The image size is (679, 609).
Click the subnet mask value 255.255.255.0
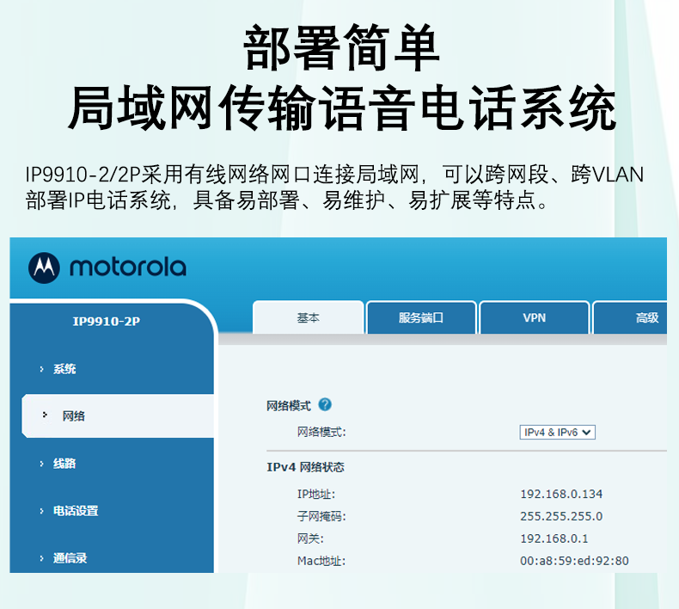(561, 516)
